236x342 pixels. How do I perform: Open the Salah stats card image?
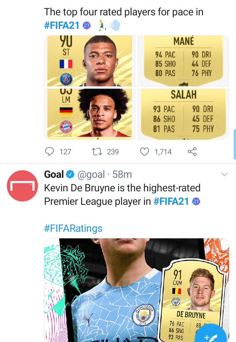click(183, 113)
